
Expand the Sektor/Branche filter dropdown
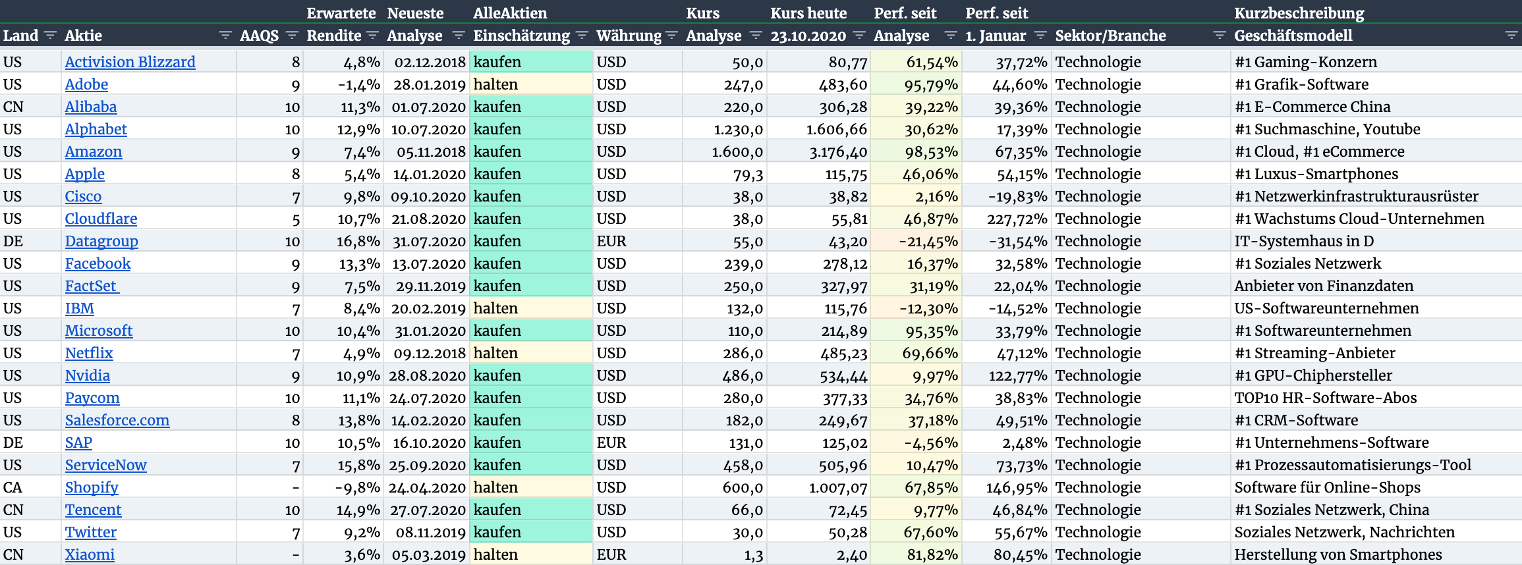coord(1220,35)
